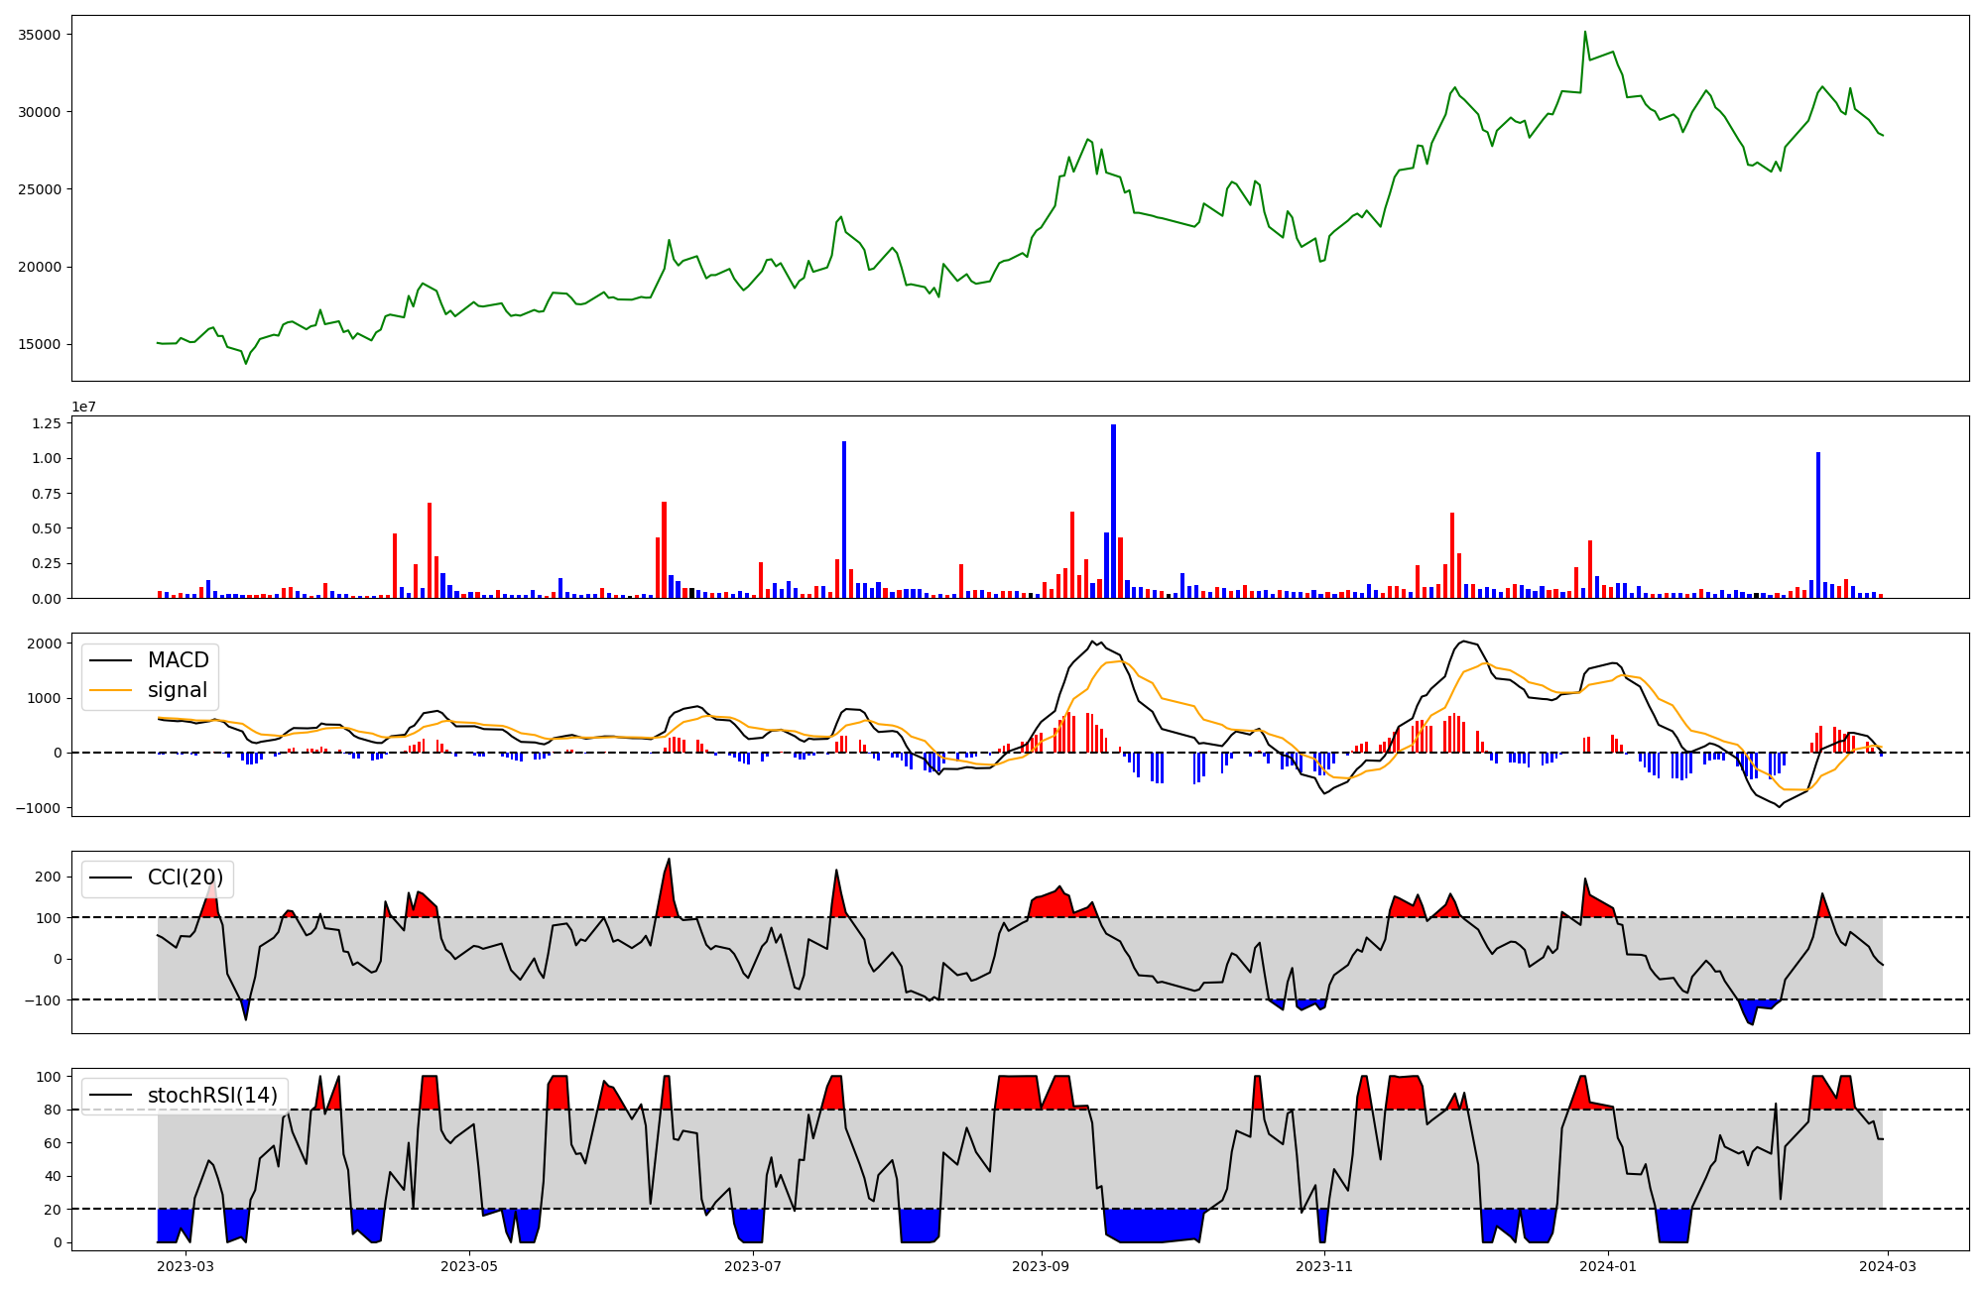1984x1289 pixels.
Task: Click the MACD legend entry
Action: (178, 660)
